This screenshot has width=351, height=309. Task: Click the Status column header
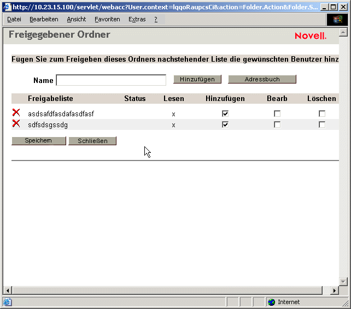point(135,99)
